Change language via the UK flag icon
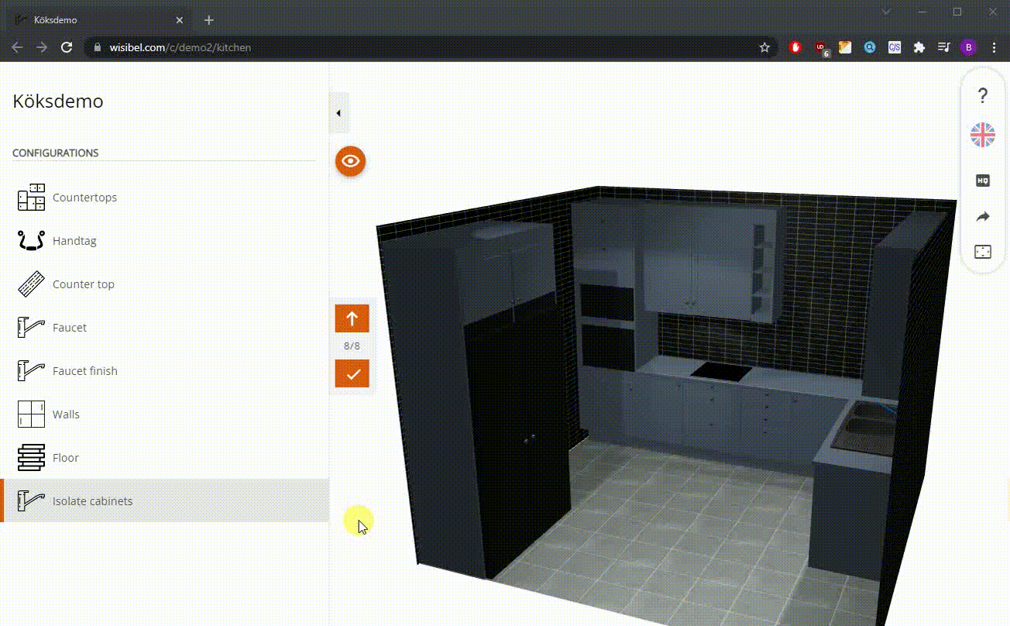1010x626 pixels. click(982, 135)
